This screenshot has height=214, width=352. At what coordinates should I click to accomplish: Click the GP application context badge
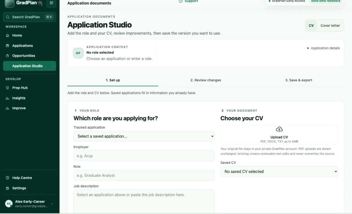coord(78,53)
